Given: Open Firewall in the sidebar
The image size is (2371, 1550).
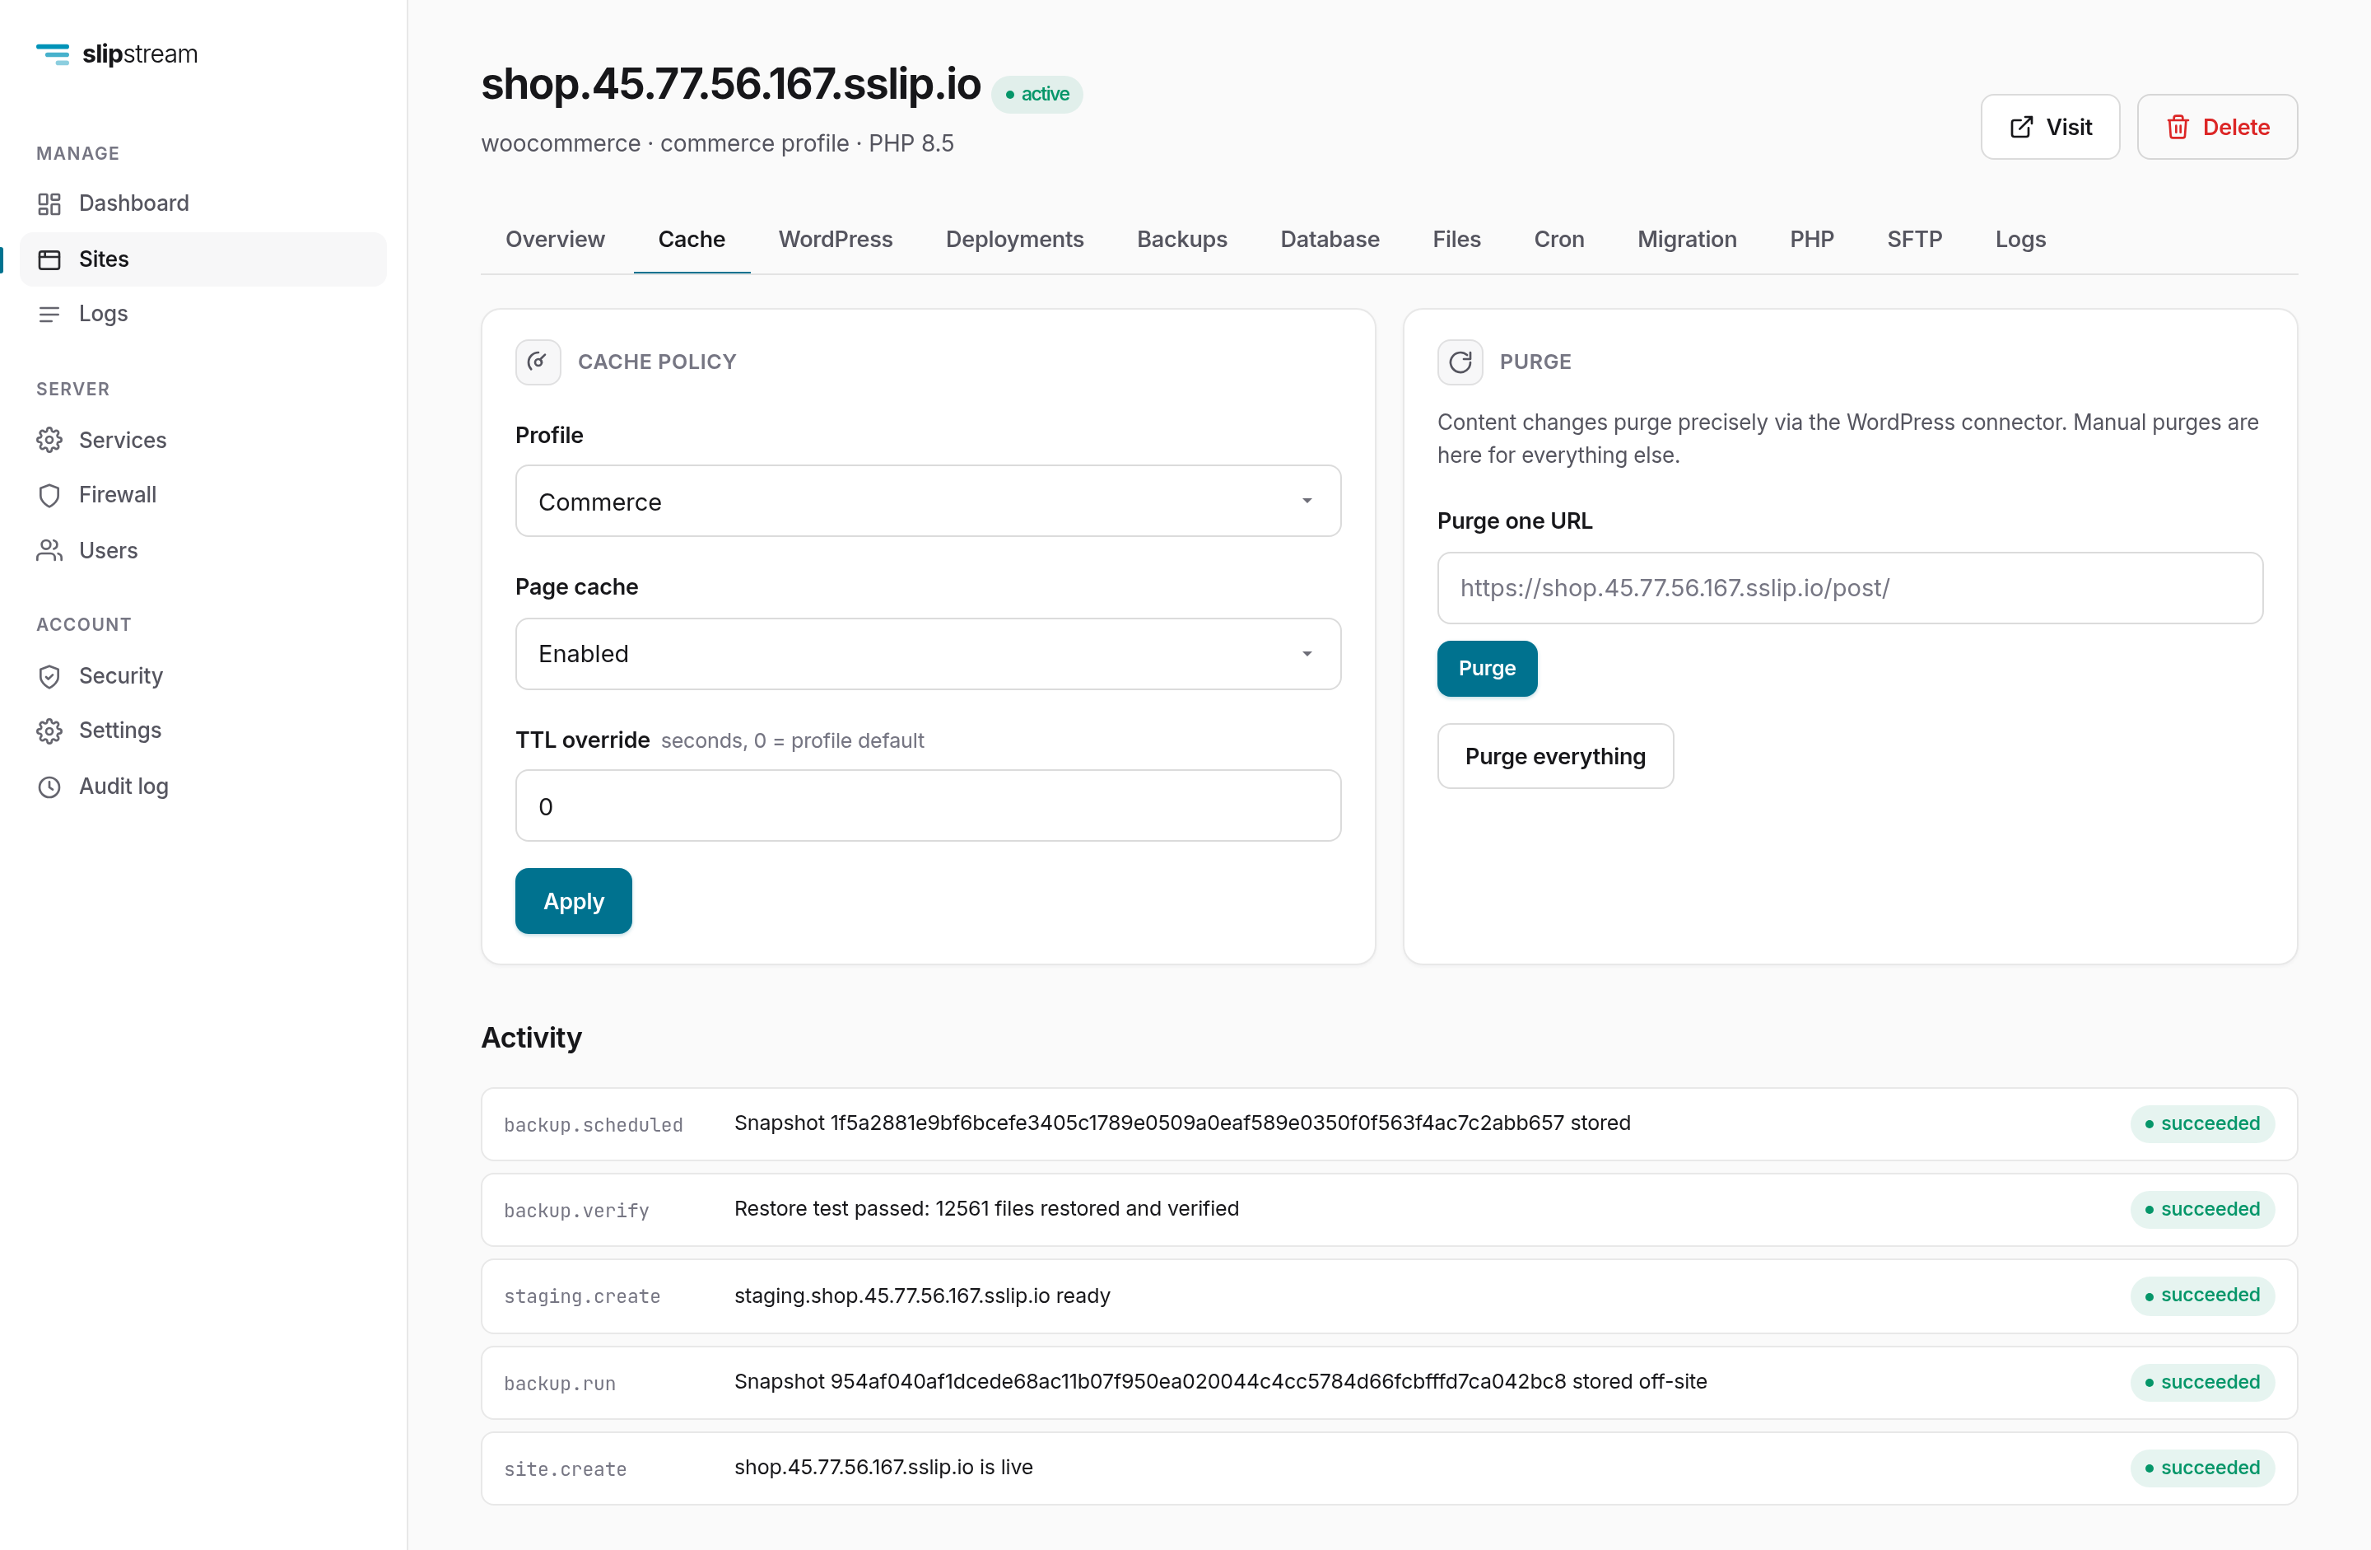Looking at the screenshot, I should point(203,496).
